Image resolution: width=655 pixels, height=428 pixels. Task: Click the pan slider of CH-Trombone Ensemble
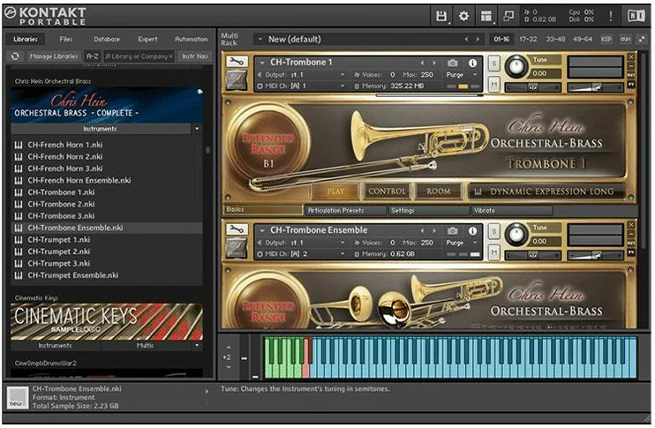point(532,255)
